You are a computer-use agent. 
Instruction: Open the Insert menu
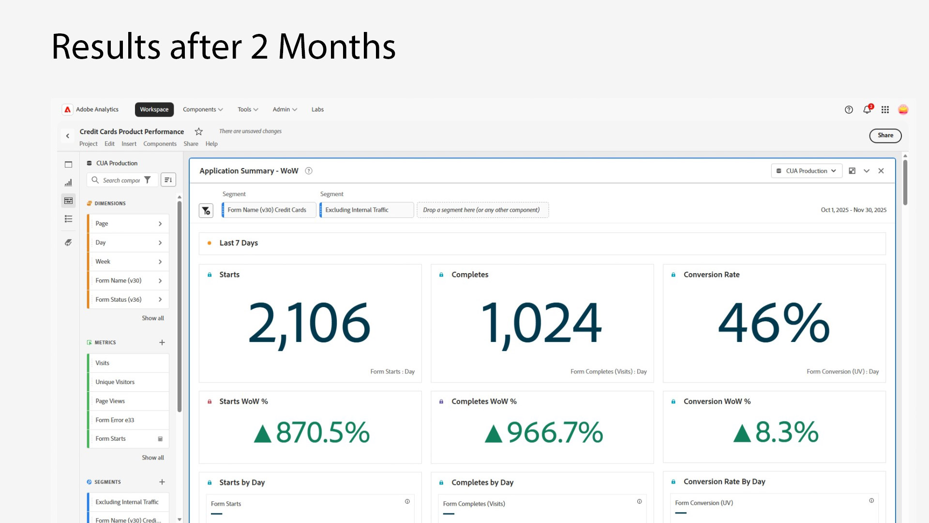[129, 144]
